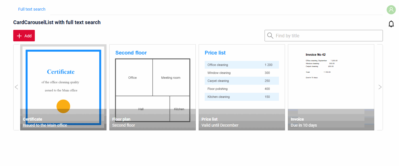Image resolution: width=399 pixels, height=166 pixels.
Task: Switch to the Full text search tab
Action: pos(32,9)
